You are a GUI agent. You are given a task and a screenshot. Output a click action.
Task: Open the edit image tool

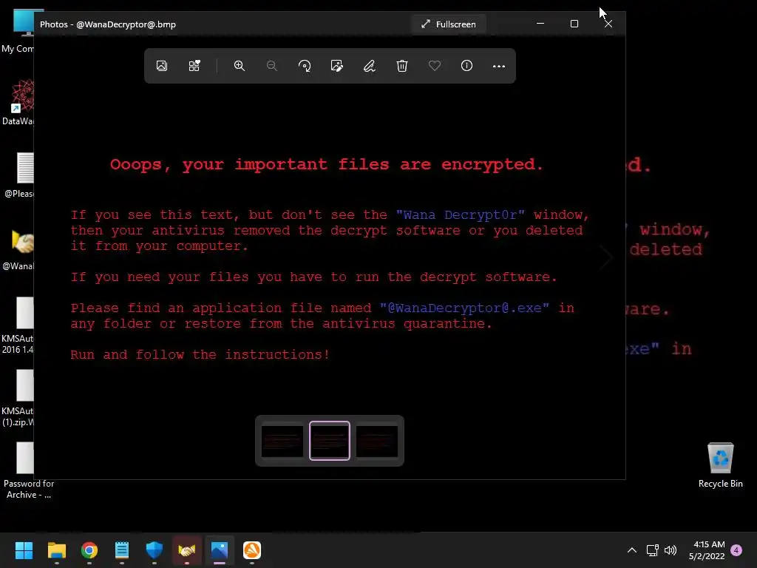(x=337, y=66)
